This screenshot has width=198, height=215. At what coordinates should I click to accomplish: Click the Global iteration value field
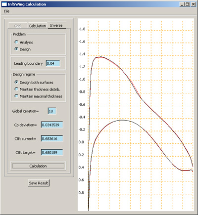pyautogui.click(x=52, y=111)
